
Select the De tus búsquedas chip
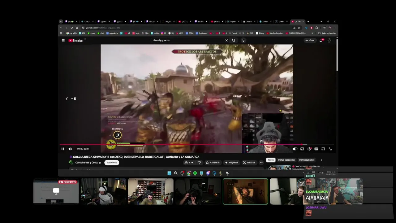pos(286,160)
